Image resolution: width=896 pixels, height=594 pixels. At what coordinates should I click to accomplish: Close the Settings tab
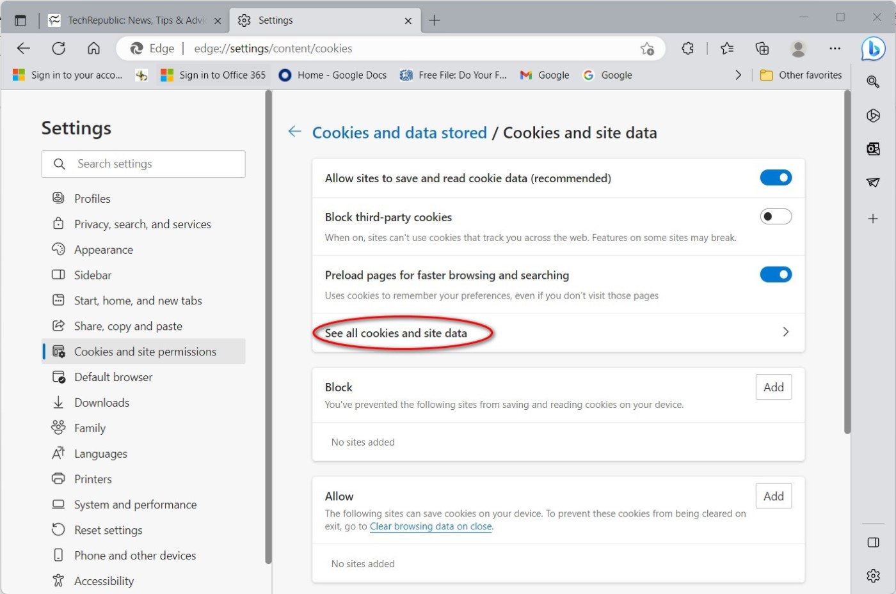[408, 21]
